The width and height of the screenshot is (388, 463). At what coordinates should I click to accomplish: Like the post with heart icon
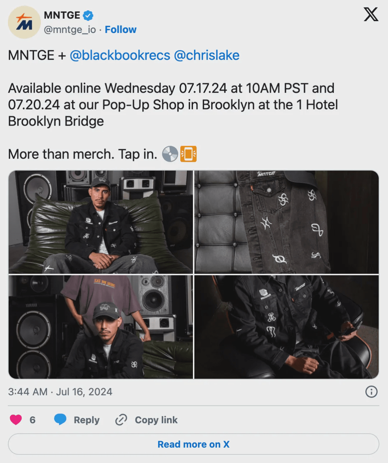pyautogui.click(x=16, y=420)
